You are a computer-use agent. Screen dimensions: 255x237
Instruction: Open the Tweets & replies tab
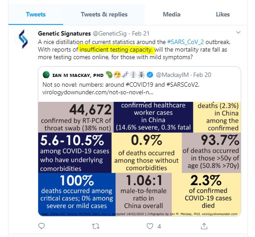(x=104, y=15)
